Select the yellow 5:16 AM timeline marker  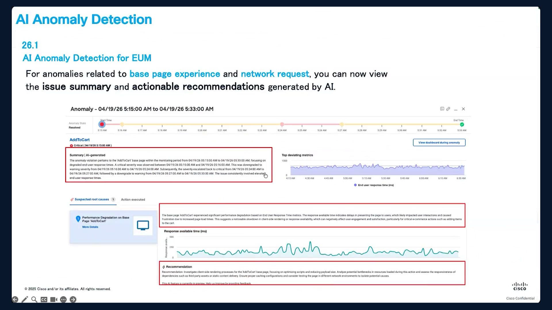pos(122,124)
